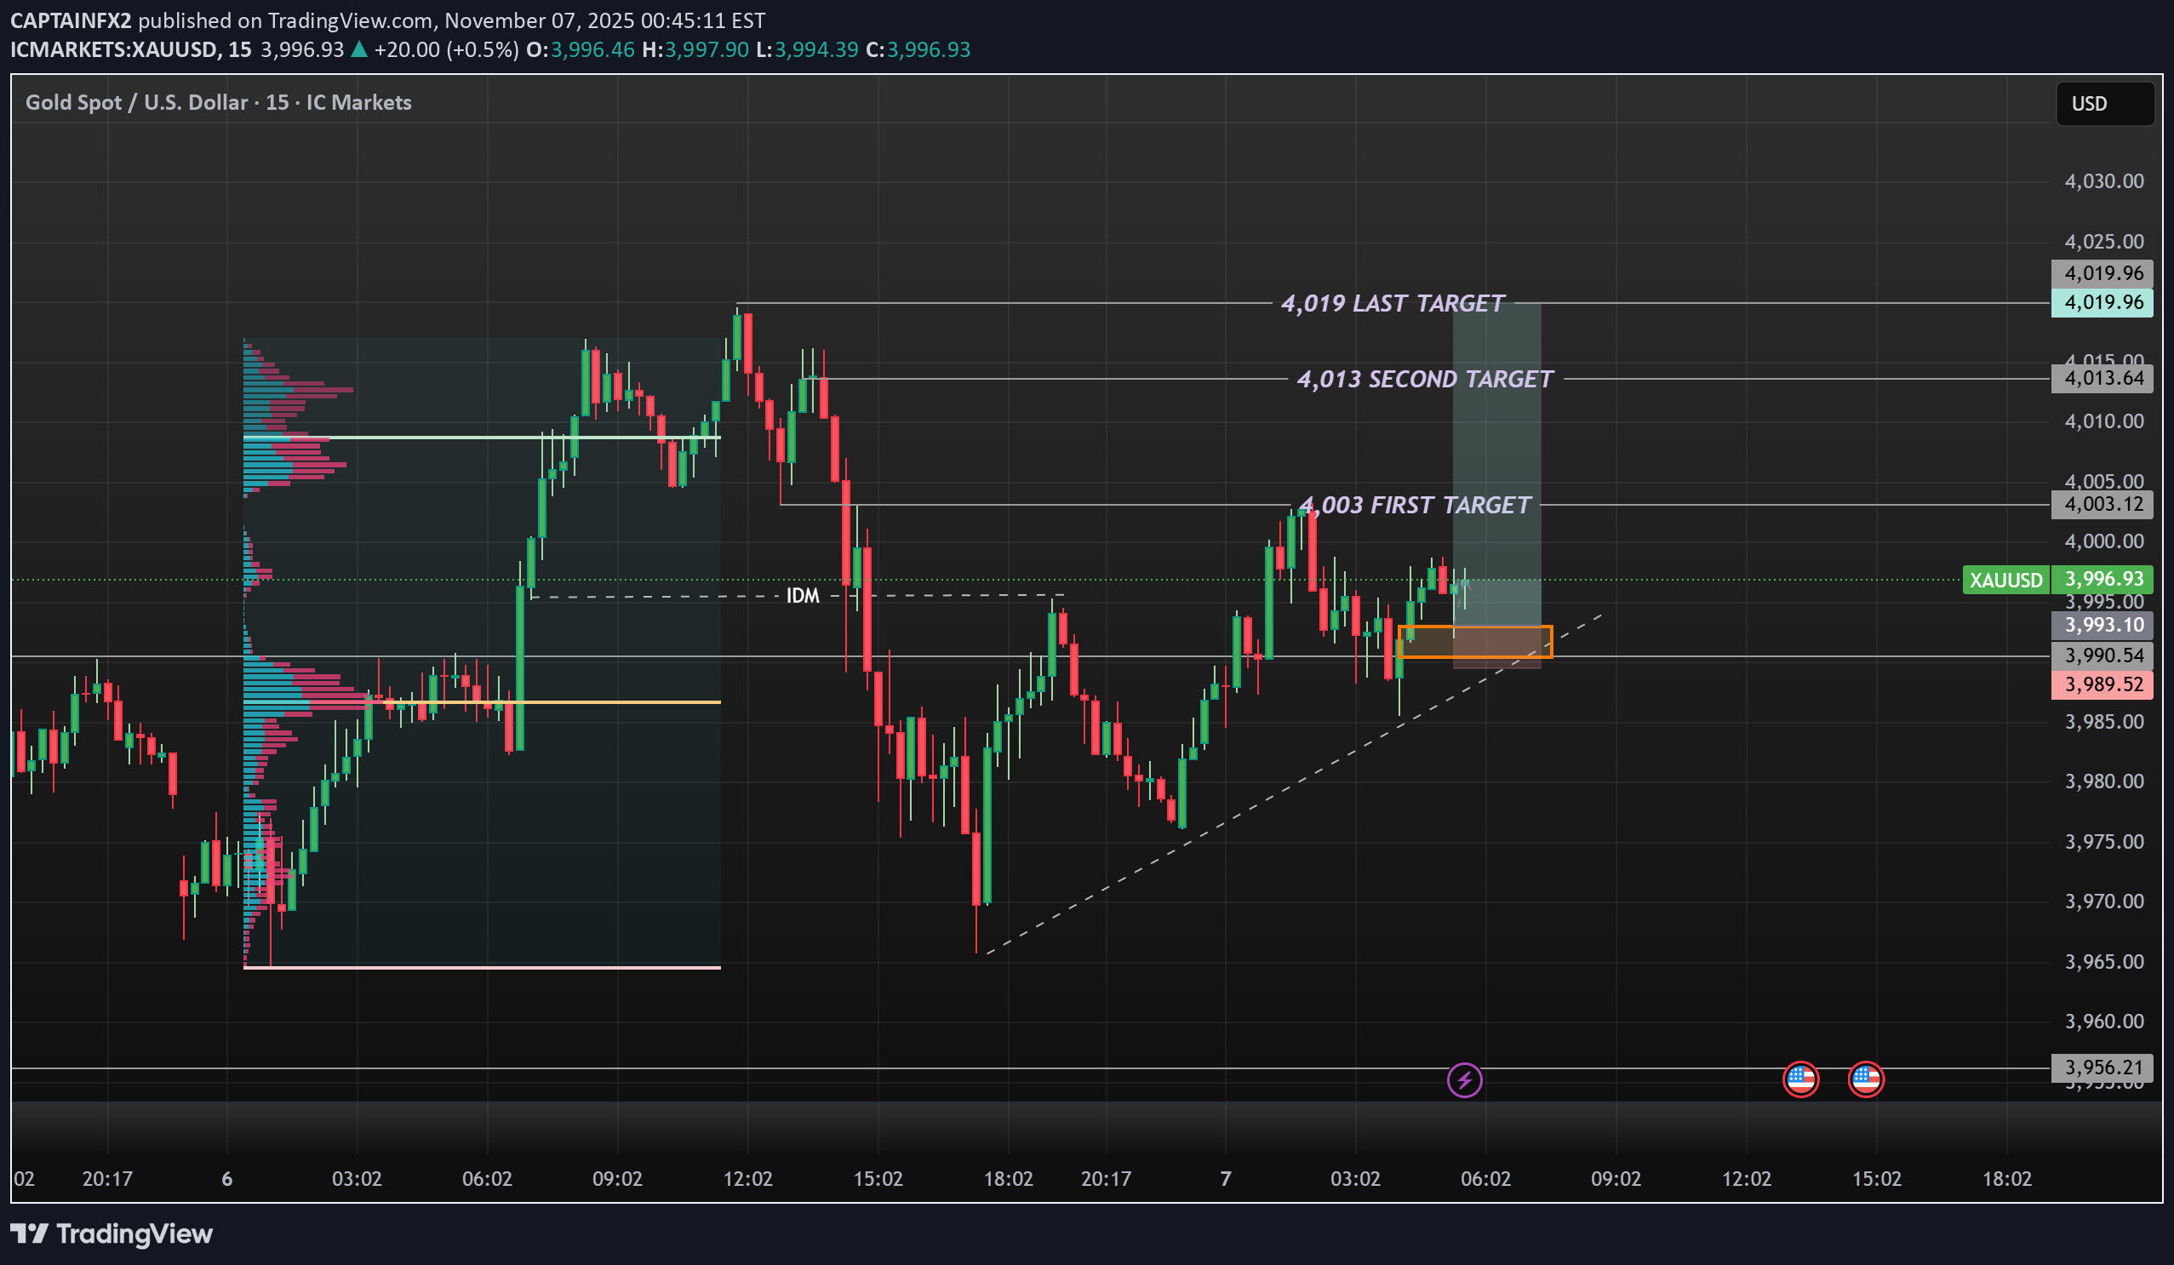Click the later US flag economic event icon
The height and width of the screenshot is (1265, 2174).
(x=1865, y=1079)
